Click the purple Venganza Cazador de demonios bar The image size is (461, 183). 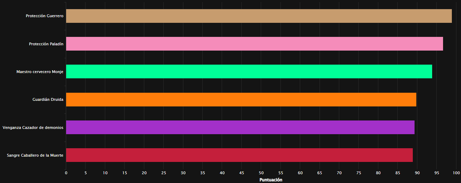tap(240, 128)
